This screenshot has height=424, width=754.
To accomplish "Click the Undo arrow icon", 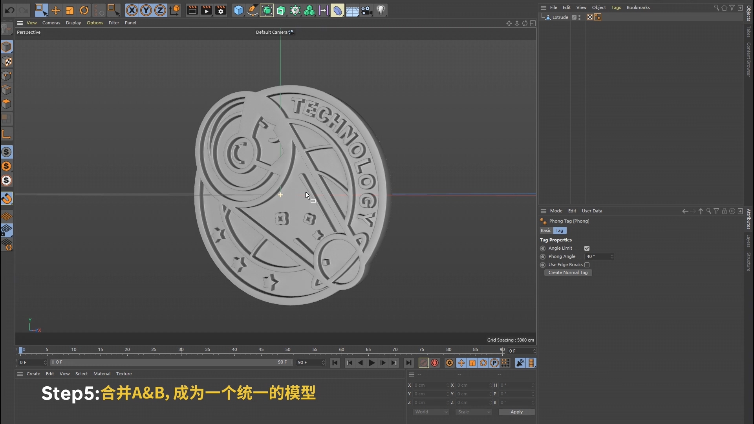I will (x=10, y=11).
